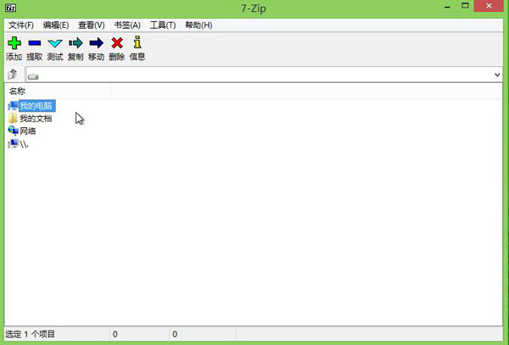The image size is (509, 345).
Task: Expand the address bar dropdown arrow
Action: coord(497,75)
